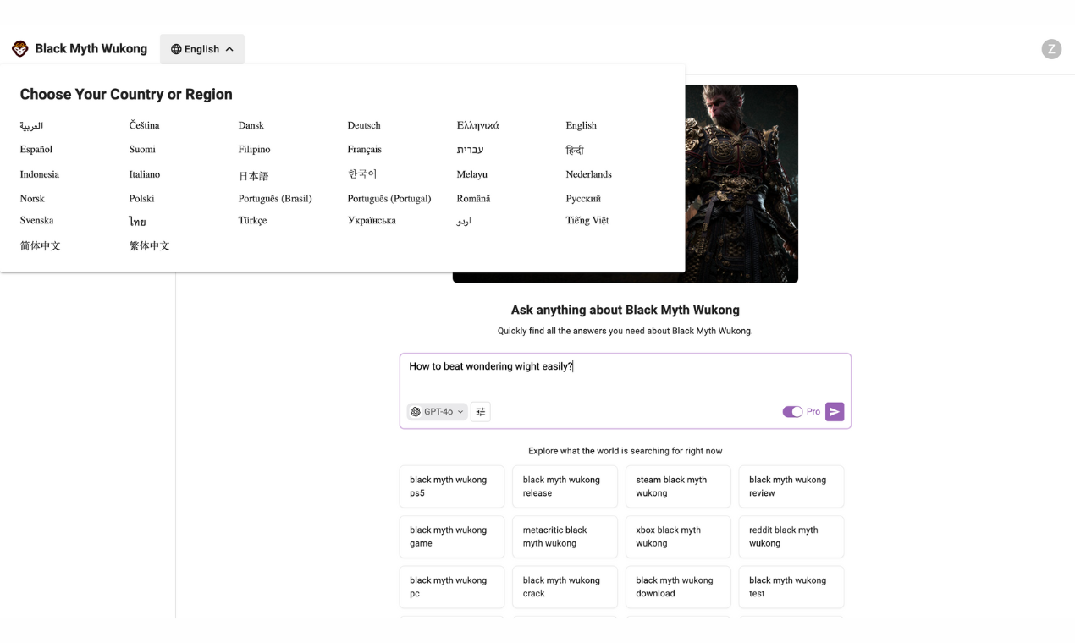Select Dansk language
The height and width of the screenshot is (643, 1075).
coord(251,125)
